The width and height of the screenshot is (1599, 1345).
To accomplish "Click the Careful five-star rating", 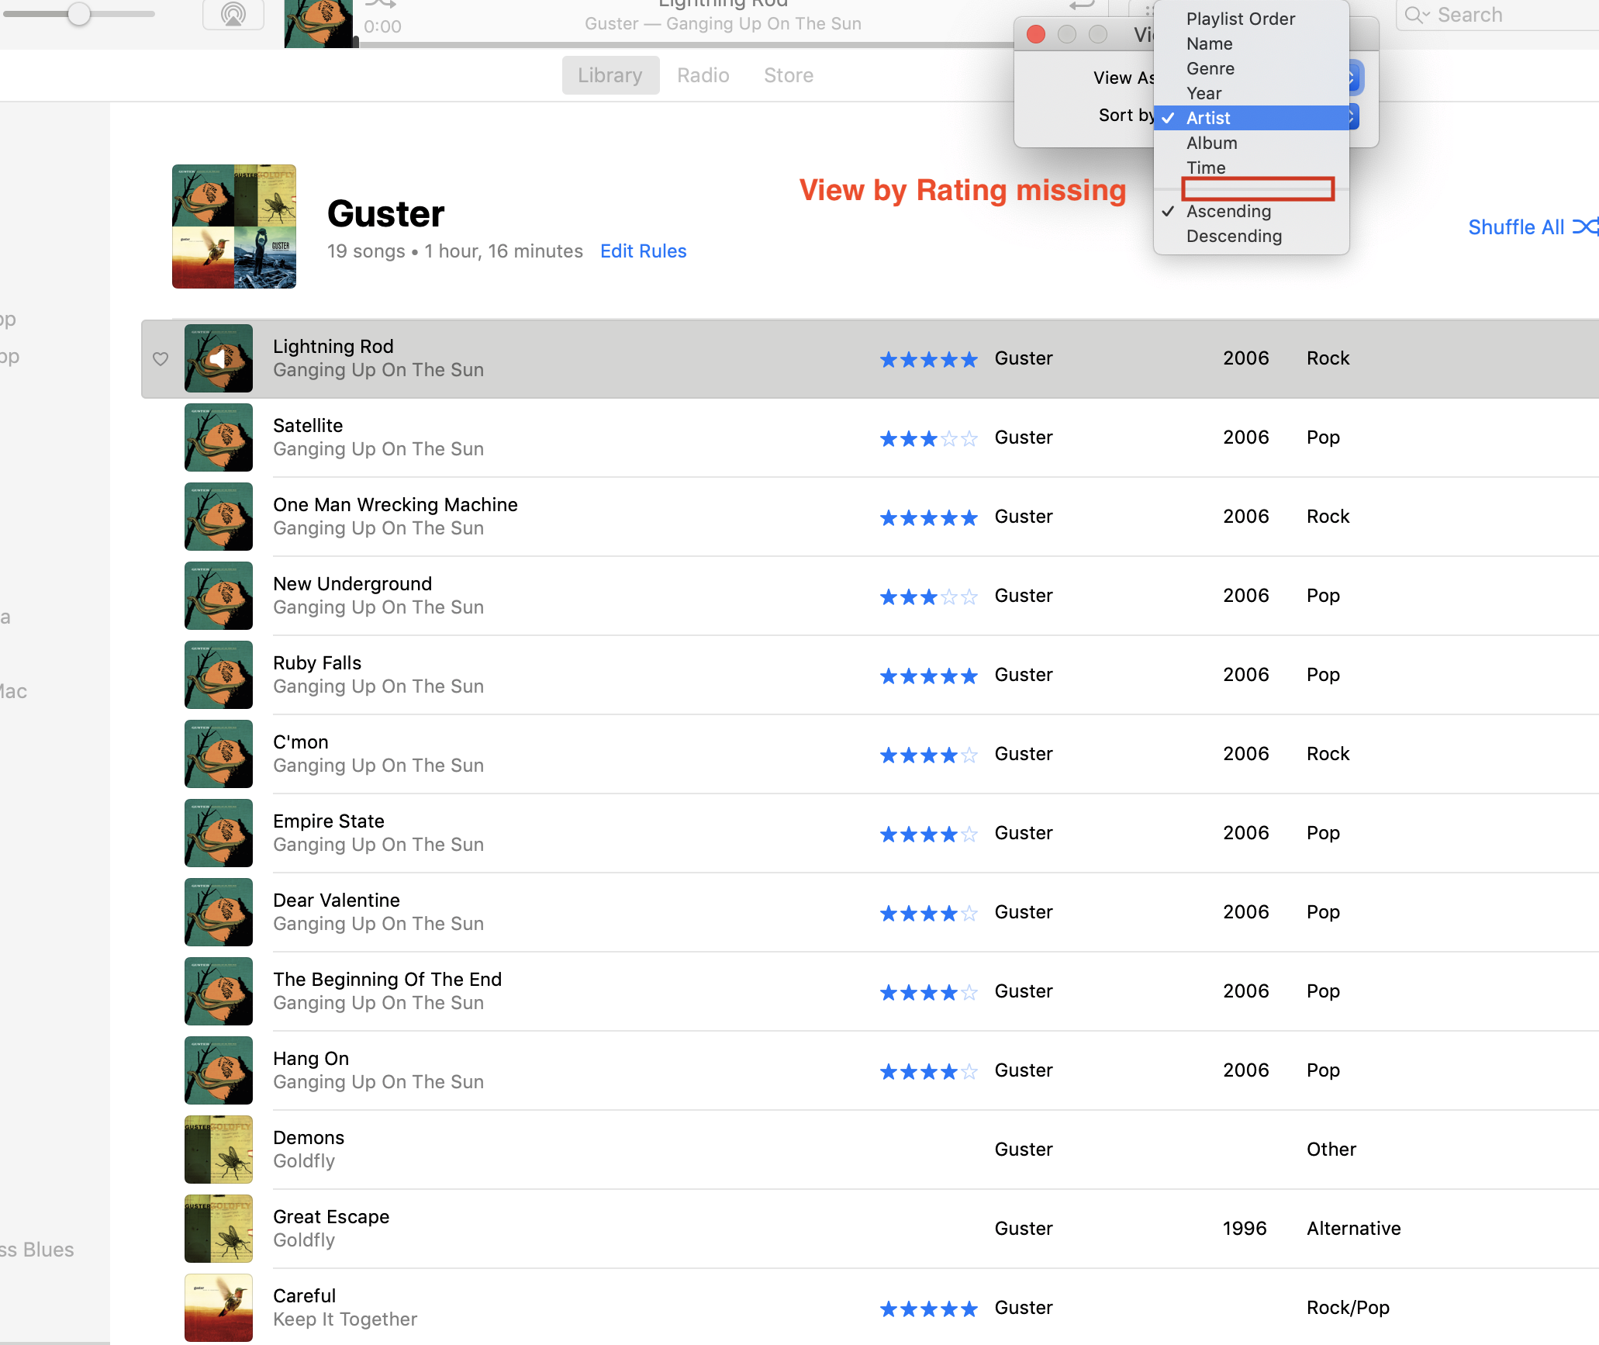I will (928, 1309).
